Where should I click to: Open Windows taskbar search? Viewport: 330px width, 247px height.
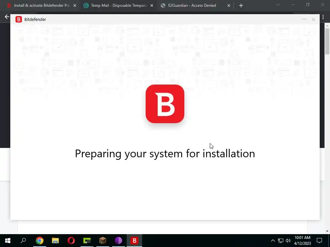tap(23, 241)
